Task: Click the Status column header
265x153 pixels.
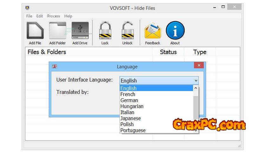Action: click(x=168, y=52)
